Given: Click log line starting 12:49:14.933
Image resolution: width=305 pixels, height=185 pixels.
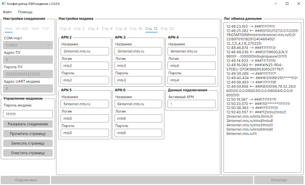Looking at the screenshot, I should pyautogui.click(x=251, y=61).
